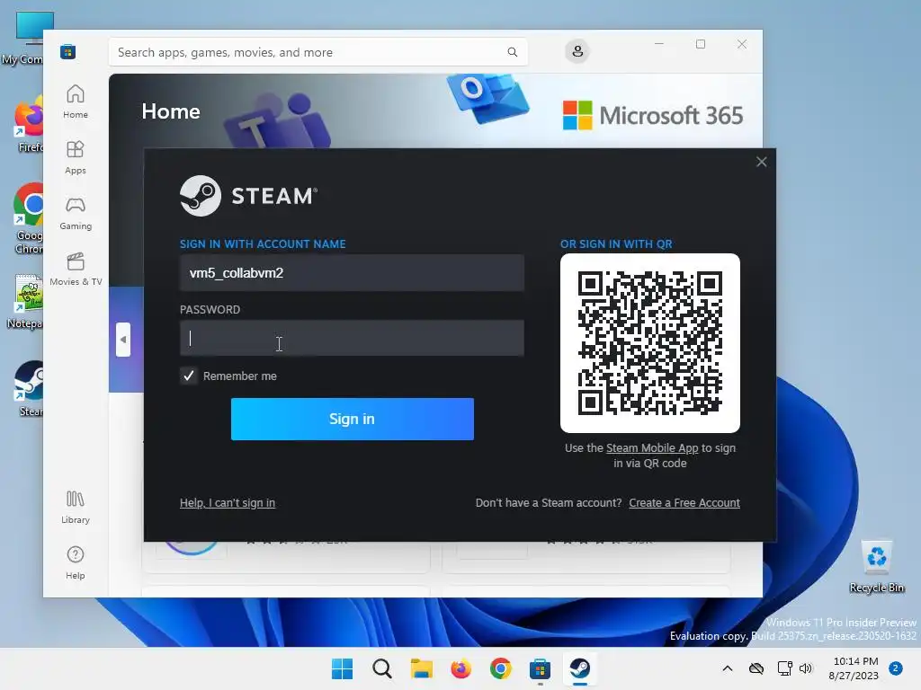Screen dimensions: 921x690
Task: Expand the hidden system tray icons chevron
Action: click(727, 668)
